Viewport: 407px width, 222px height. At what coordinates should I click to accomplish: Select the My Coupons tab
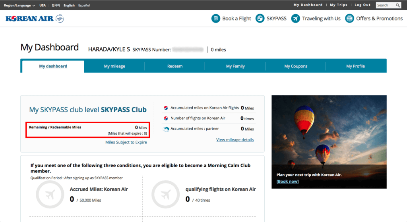pos(296,66)
